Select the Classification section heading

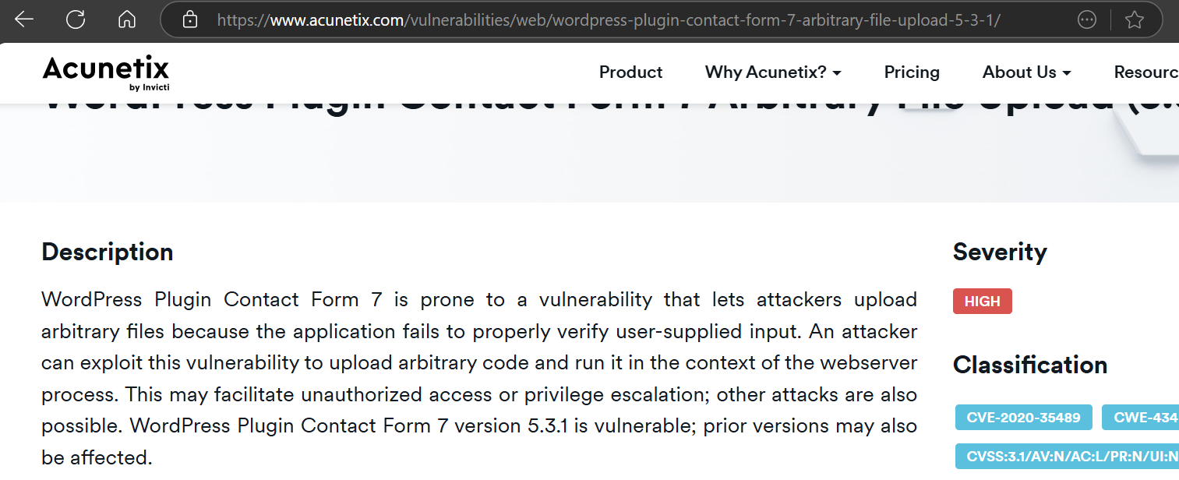pos(1030,365)
